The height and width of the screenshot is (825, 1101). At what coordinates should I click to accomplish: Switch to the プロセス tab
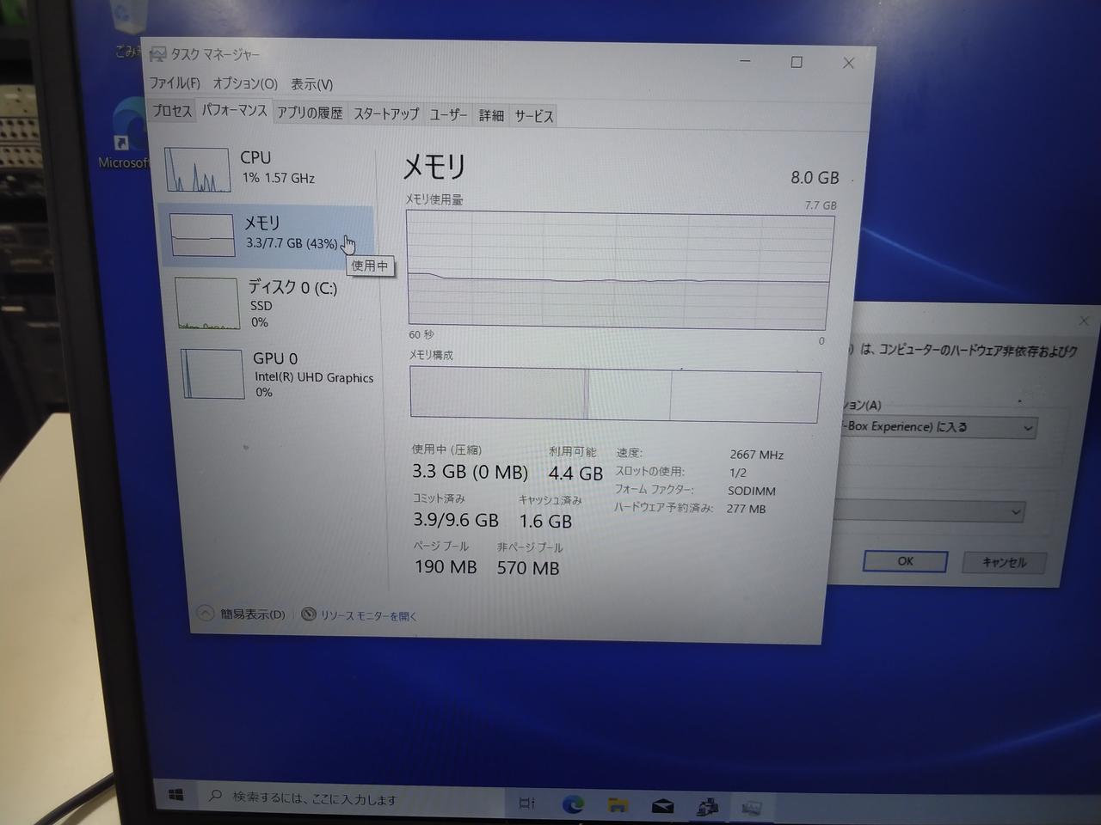coord(172,111)
